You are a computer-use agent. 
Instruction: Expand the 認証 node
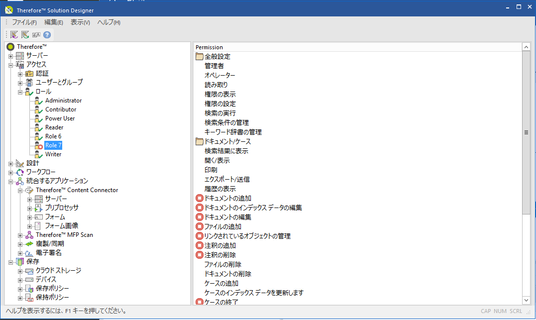(20, 74)
